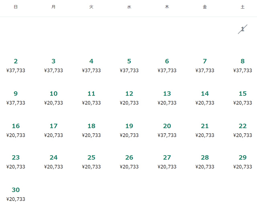The image size is (257, 208).
Task: Choose the 5th on the calendar
Action: 129,65
